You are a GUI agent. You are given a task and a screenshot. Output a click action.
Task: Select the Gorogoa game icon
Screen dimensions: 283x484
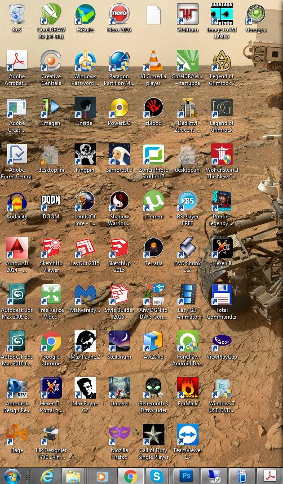point(256,14)
